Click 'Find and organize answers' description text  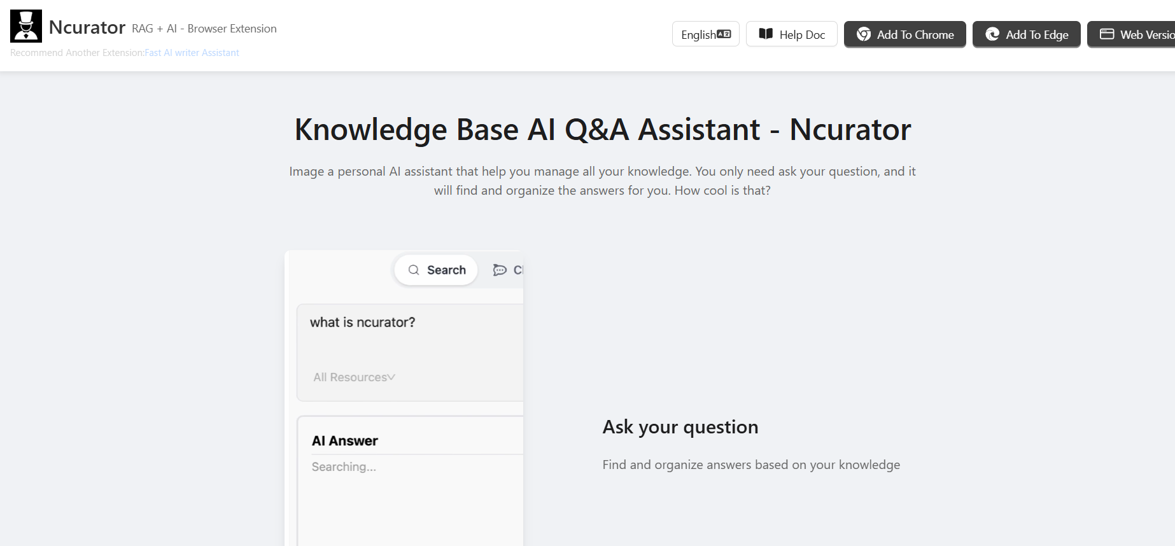coord(751,465)
